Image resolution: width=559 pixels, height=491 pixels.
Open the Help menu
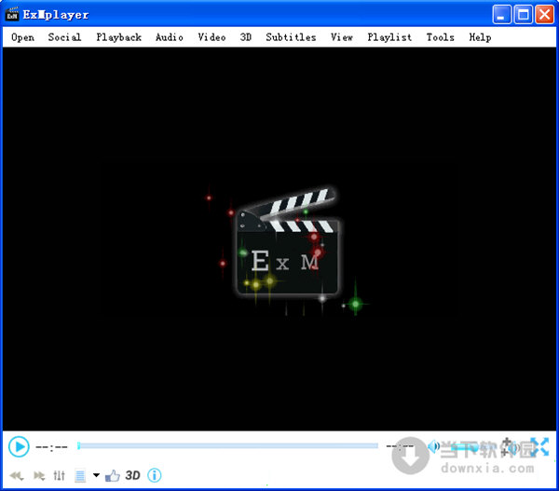(x=480, y=37)
